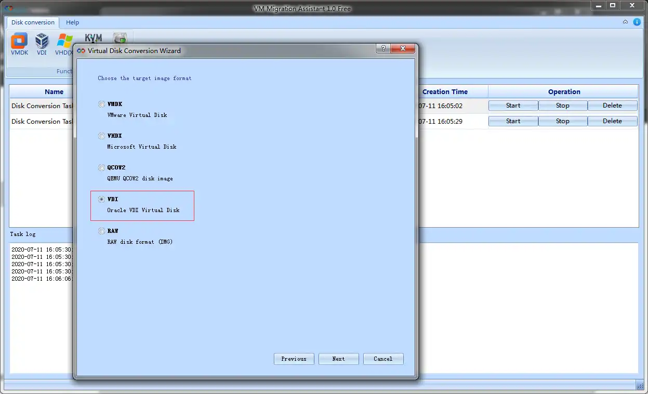Click the VDI VirtualBox icon in ribbon

tap(42, 44)
